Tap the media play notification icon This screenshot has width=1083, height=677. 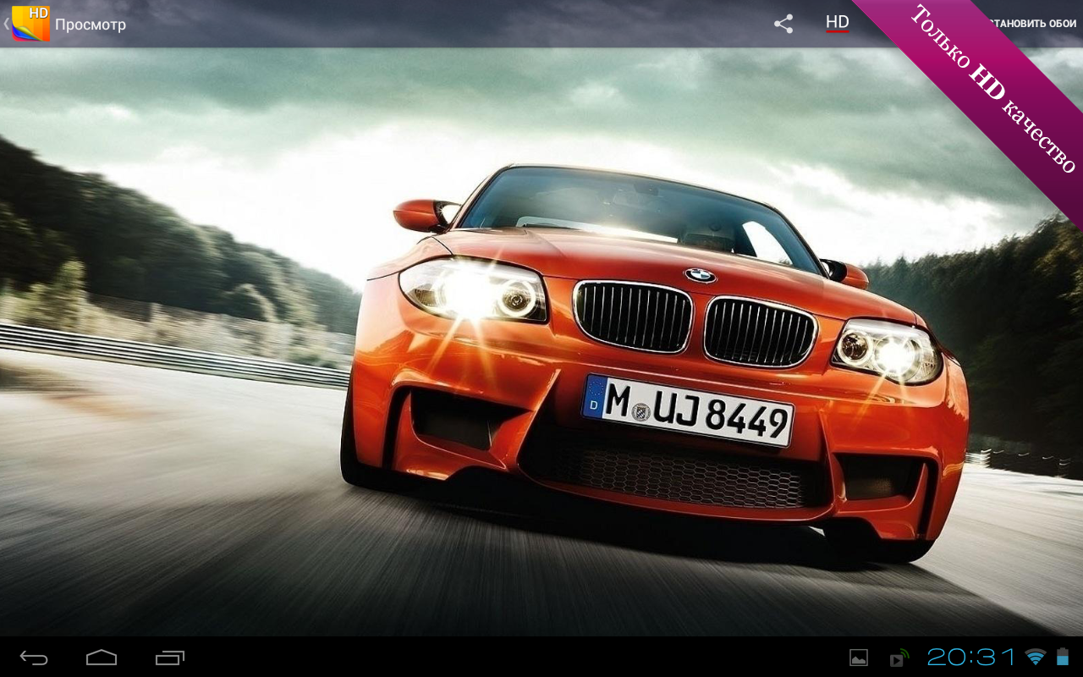pyautogui.click(x=899, y=658)
